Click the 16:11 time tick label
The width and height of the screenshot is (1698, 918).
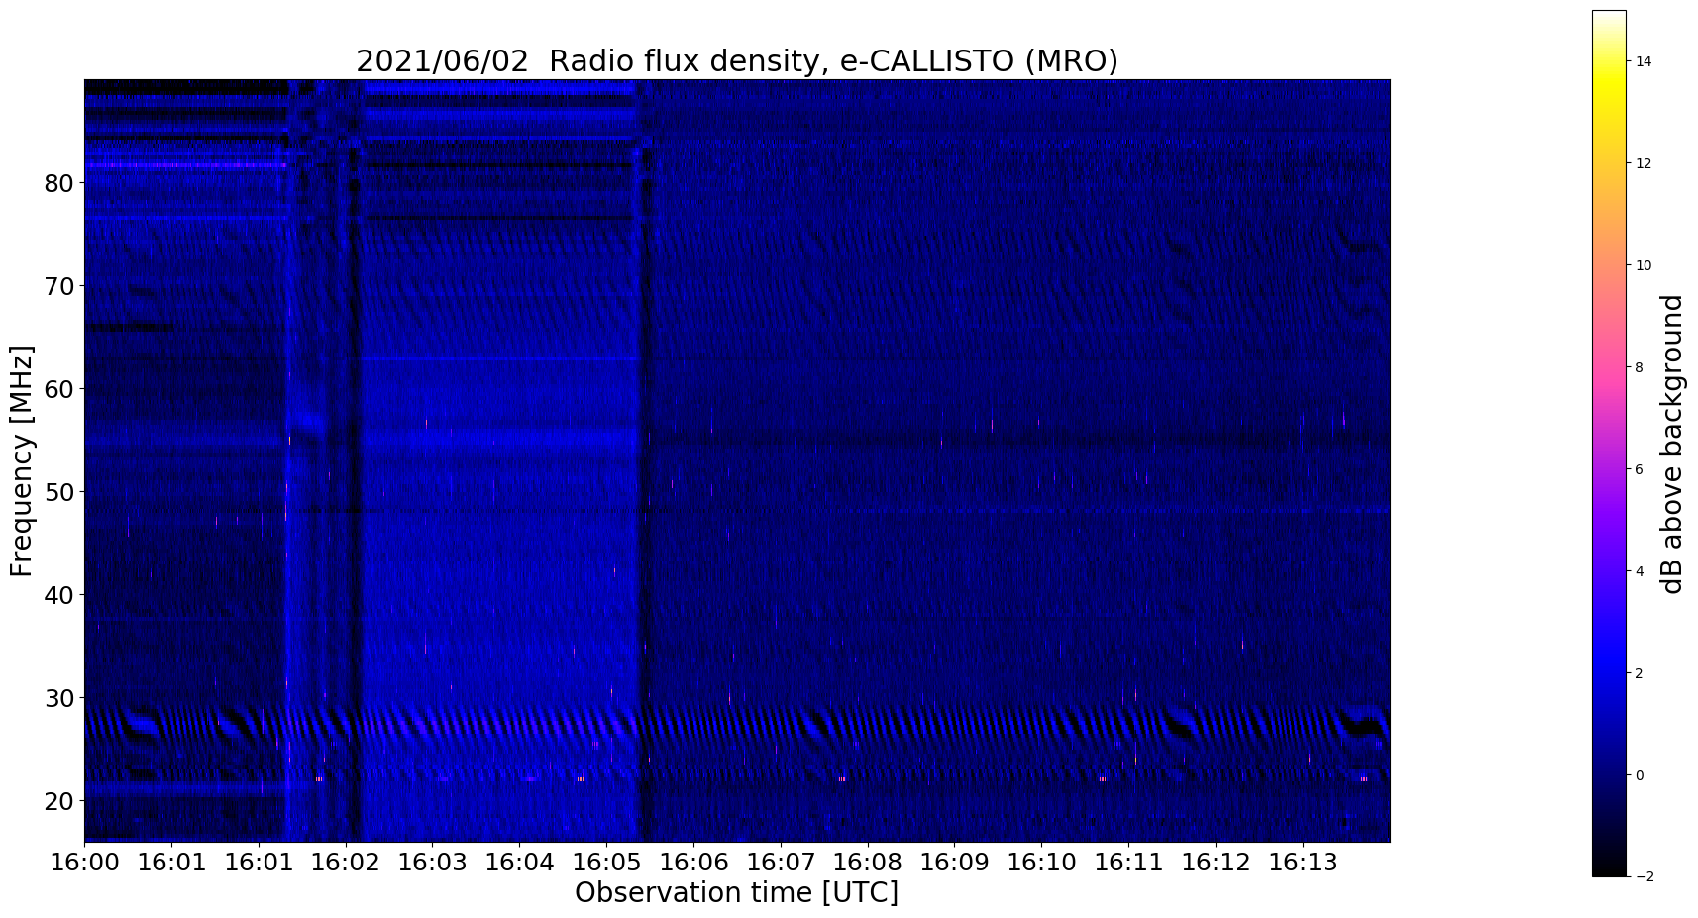click(1129, 862)
